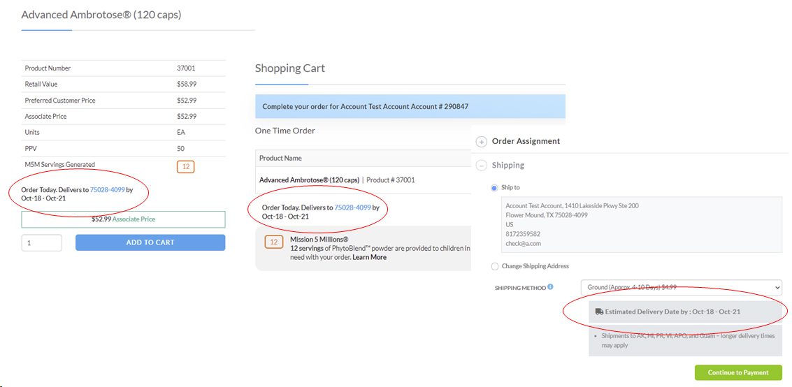Screen dimensions: 792x387
Task: Click Add to Cart button
Action: pyautogui.click(x=150, y=242)
